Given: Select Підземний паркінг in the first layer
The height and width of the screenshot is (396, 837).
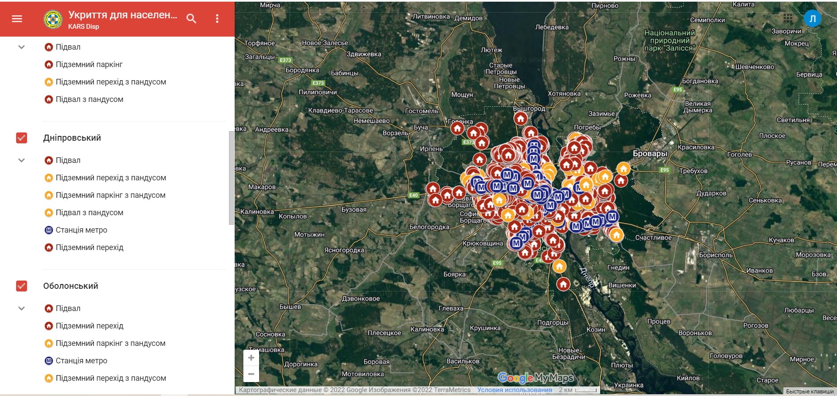Looking at the screenshot, I should click(x=89, y=64).
